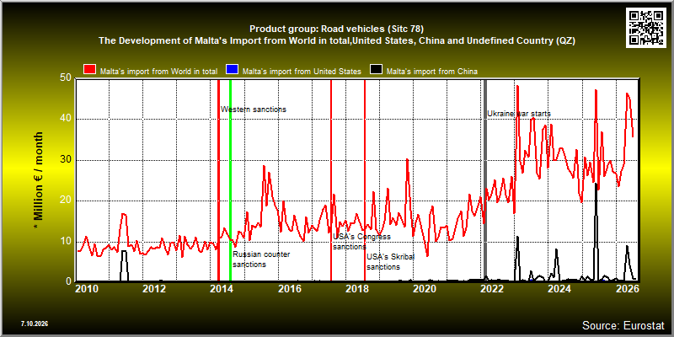Click the x-axis year 2026
The width and height of the screenshot is (674, 337).
point(628,289)
